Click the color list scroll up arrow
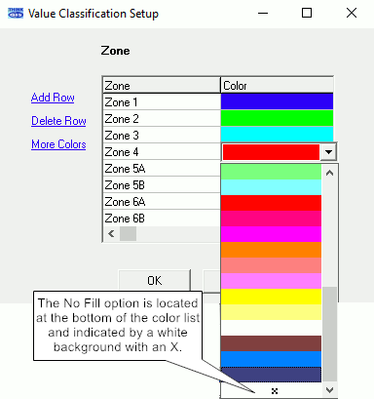The height and width of the screenshot is (399, 374). (x=329, y=173)
